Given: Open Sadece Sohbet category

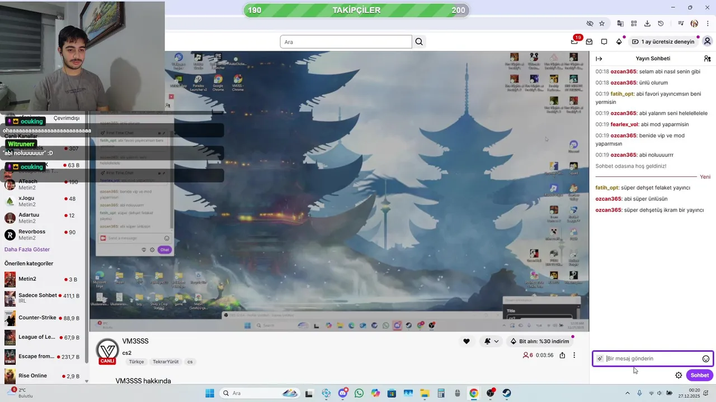Looking at the screenshot, I should click(43, 298).
